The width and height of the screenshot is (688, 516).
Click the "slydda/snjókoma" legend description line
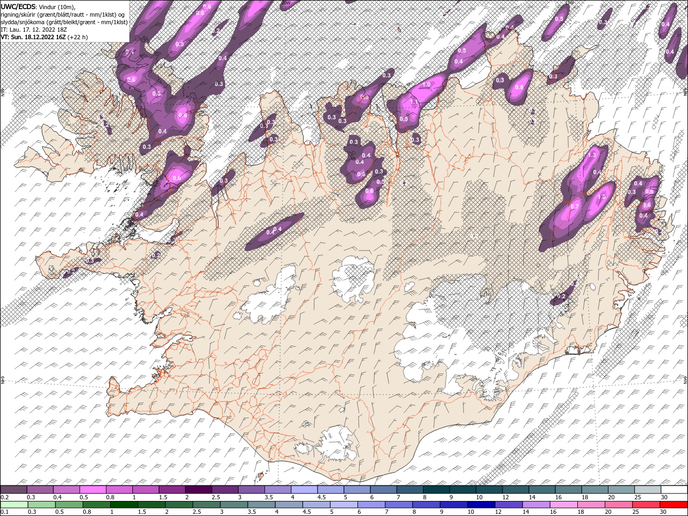[x=64, y=22]
